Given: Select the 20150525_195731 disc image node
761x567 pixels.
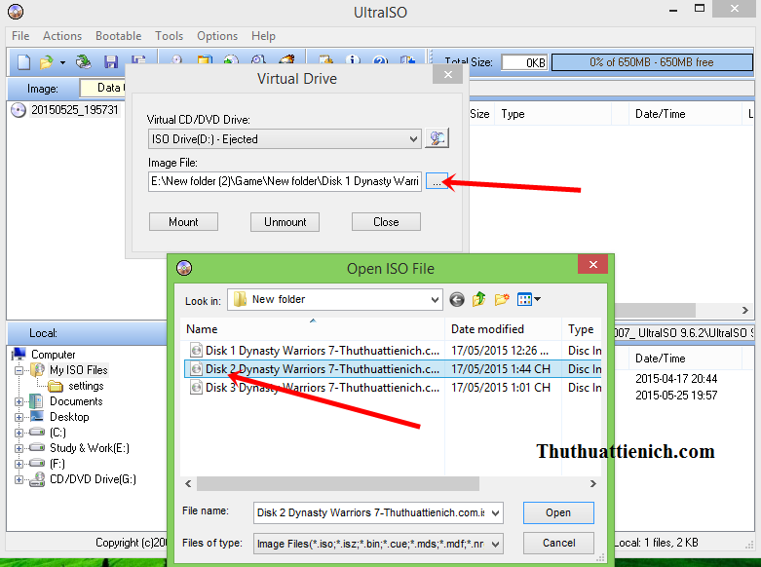Looking at the screenshot, I should pyautogui.click(x=75, y=110).
